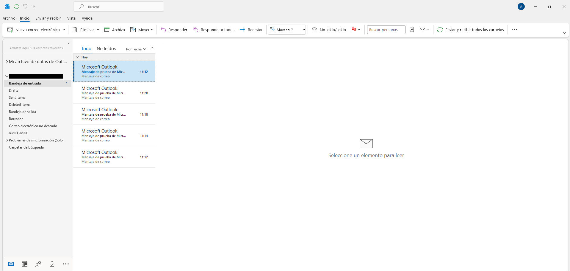Viewport: 570px width, 271px height.
Task: Open the address book icon
Action: (412, 30)
